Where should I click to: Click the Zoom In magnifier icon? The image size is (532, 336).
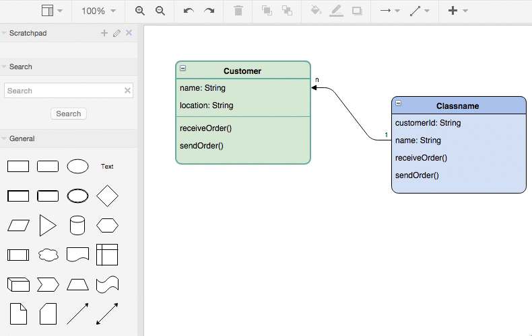(x=140, y=11)
